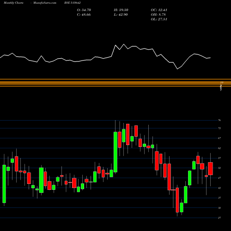Click the 57 price axis label
The height and width of the screenshot is (231, 231).
(219, 158)
